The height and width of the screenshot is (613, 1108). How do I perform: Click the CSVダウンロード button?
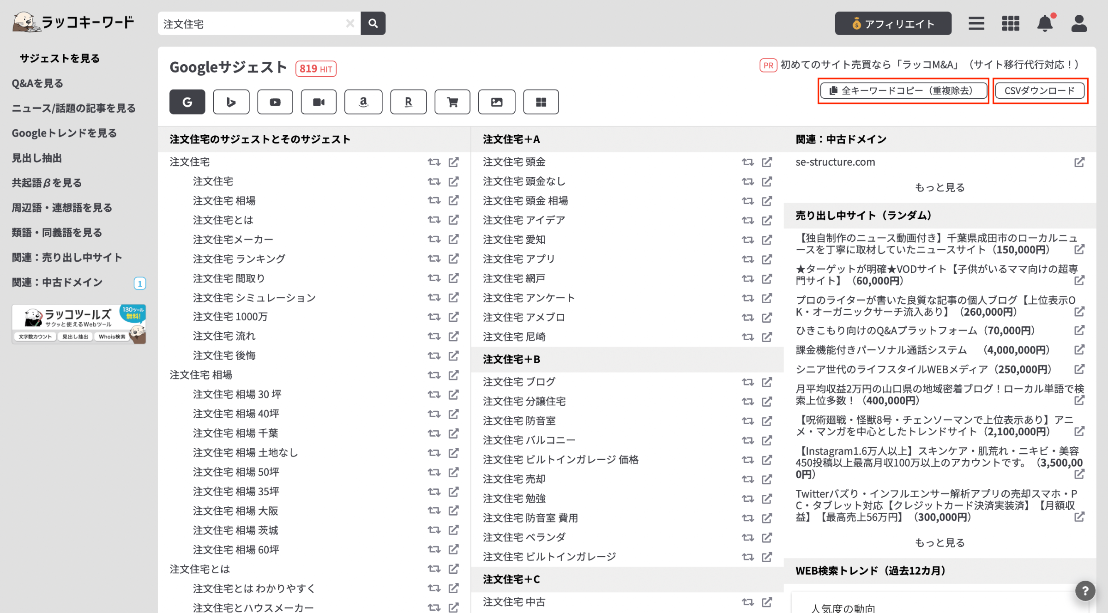(x=1040, y=90)
